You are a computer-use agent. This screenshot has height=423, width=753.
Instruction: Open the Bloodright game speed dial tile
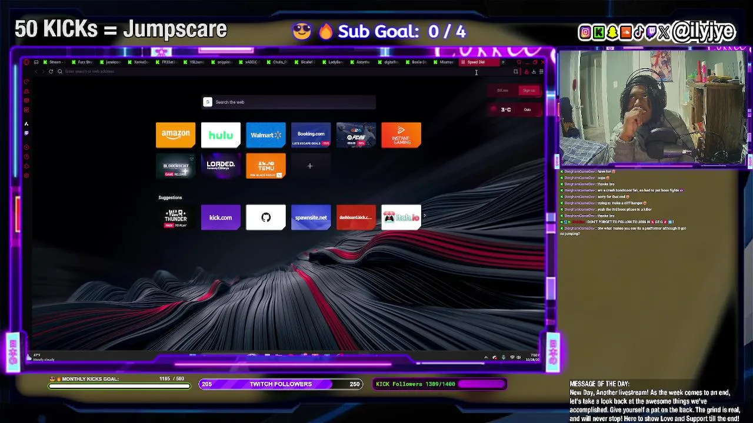pos(175,166)
